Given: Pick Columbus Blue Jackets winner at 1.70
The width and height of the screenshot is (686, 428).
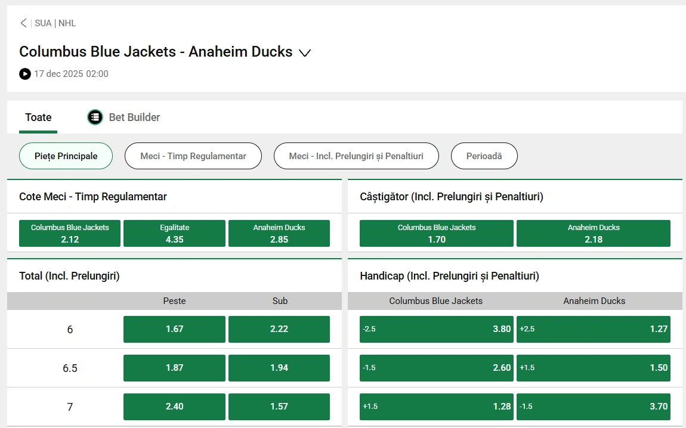Looking at the screenshot, I should point(436,233).
